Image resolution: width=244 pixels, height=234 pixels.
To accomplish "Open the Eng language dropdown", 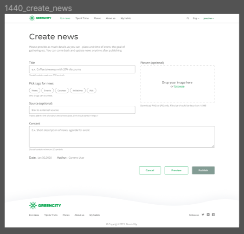I will pos(196,18).
